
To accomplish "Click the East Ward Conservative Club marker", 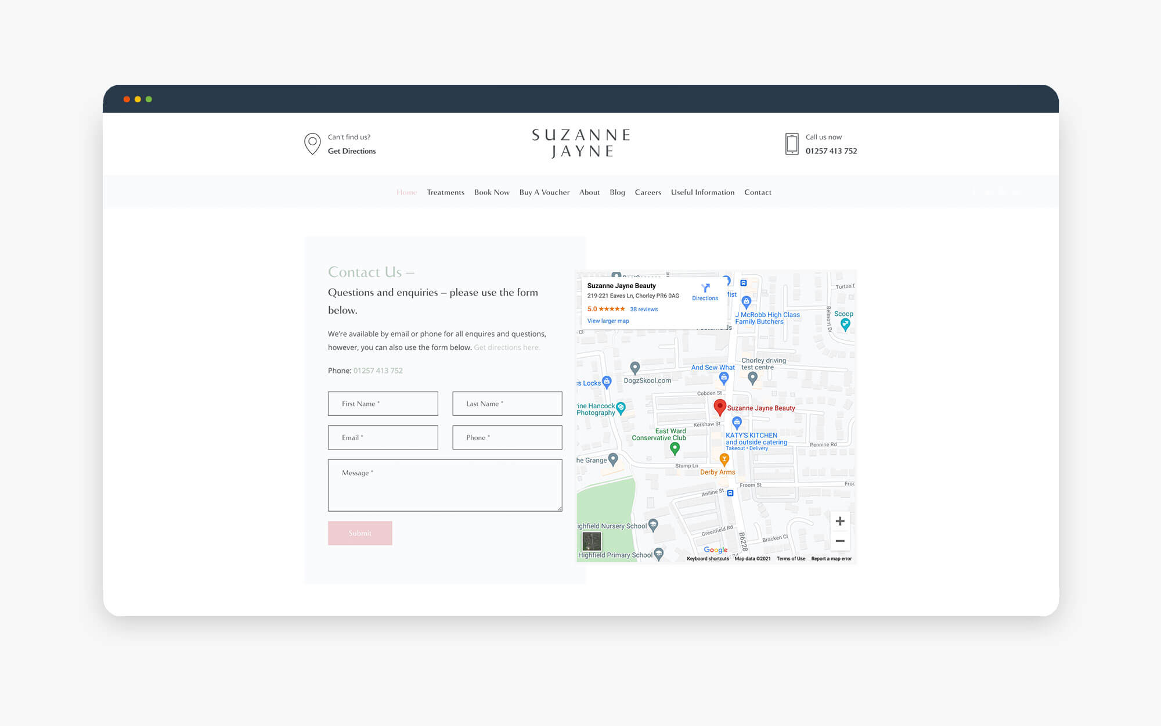I will point(675,448).
